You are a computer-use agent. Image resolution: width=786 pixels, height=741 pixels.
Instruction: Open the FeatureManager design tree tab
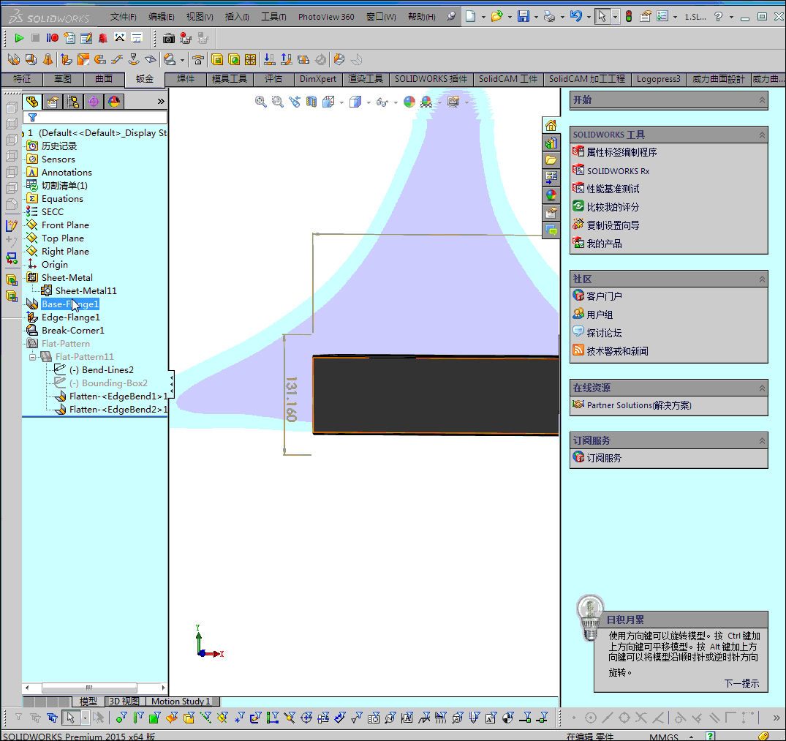pos(32,102)
